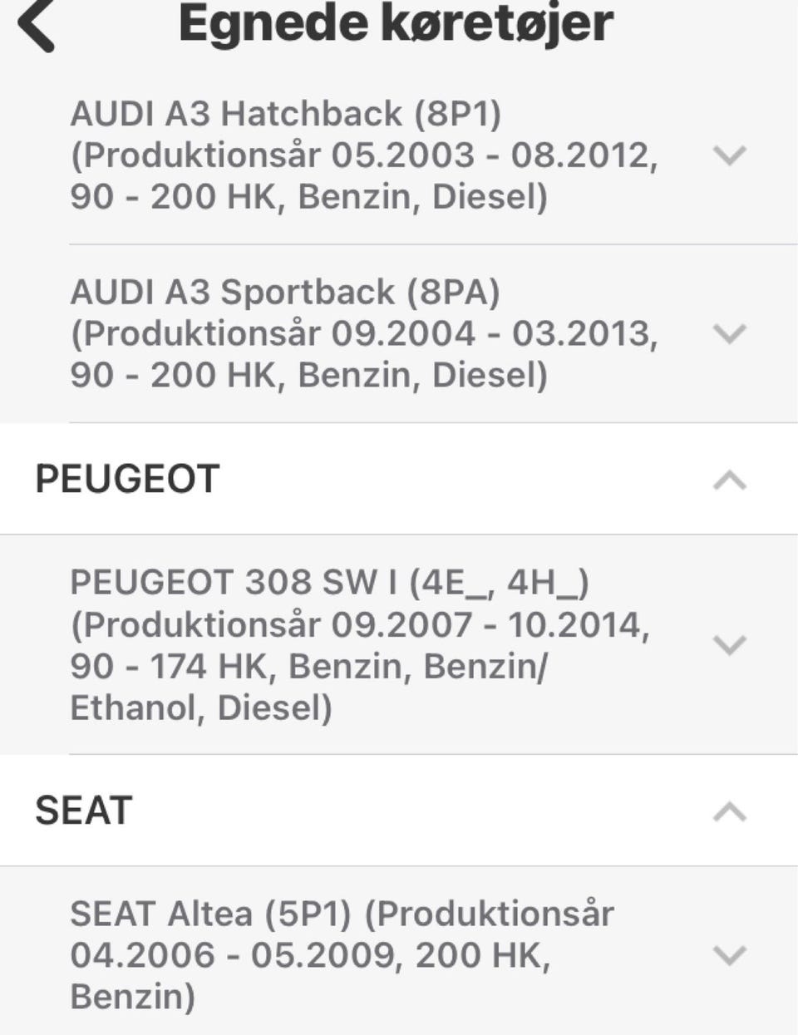This screenshot has height=1035, width=798.
Task: Expand the PEUGEOT 308 SW I chevron
Action: click(730, 644)
